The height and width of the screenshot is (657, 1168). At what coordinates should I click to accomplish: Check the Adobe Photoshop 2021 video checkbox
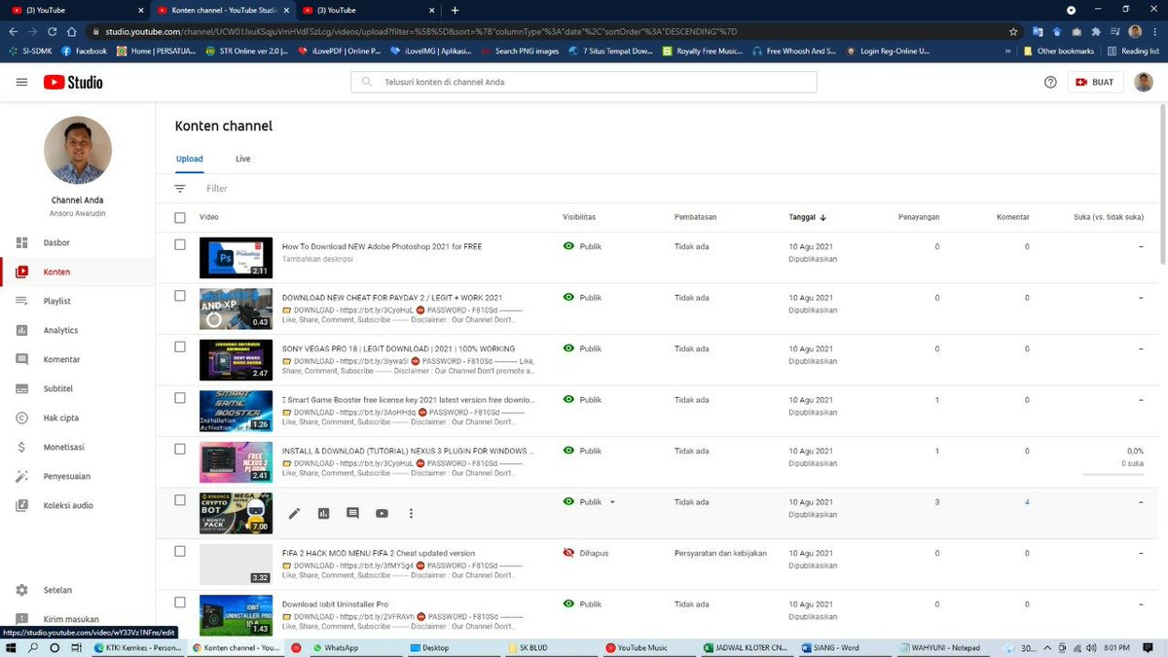[x=180, y=245]
